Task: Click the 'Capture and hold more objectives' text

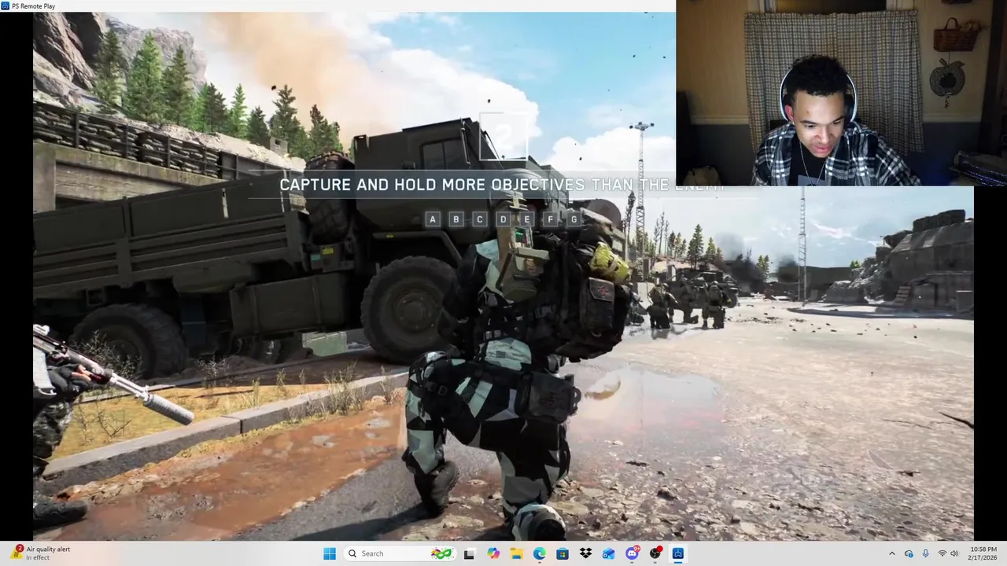Action: pos(501,185)
